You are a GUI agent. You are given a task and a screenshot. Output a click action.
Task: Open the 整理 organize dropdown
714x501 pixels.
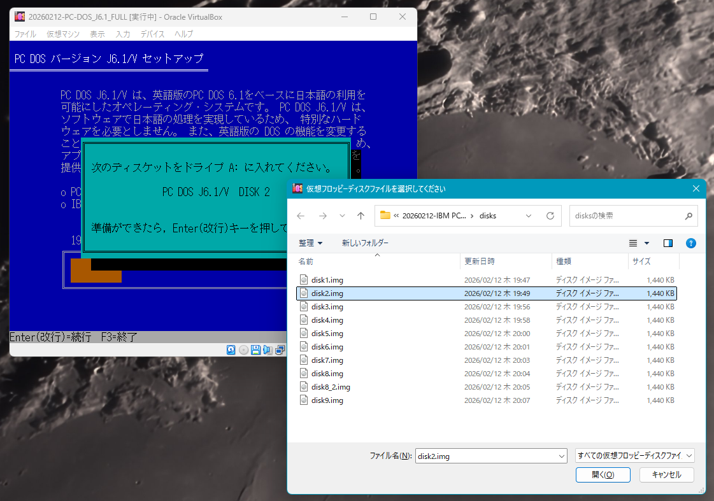310,243
